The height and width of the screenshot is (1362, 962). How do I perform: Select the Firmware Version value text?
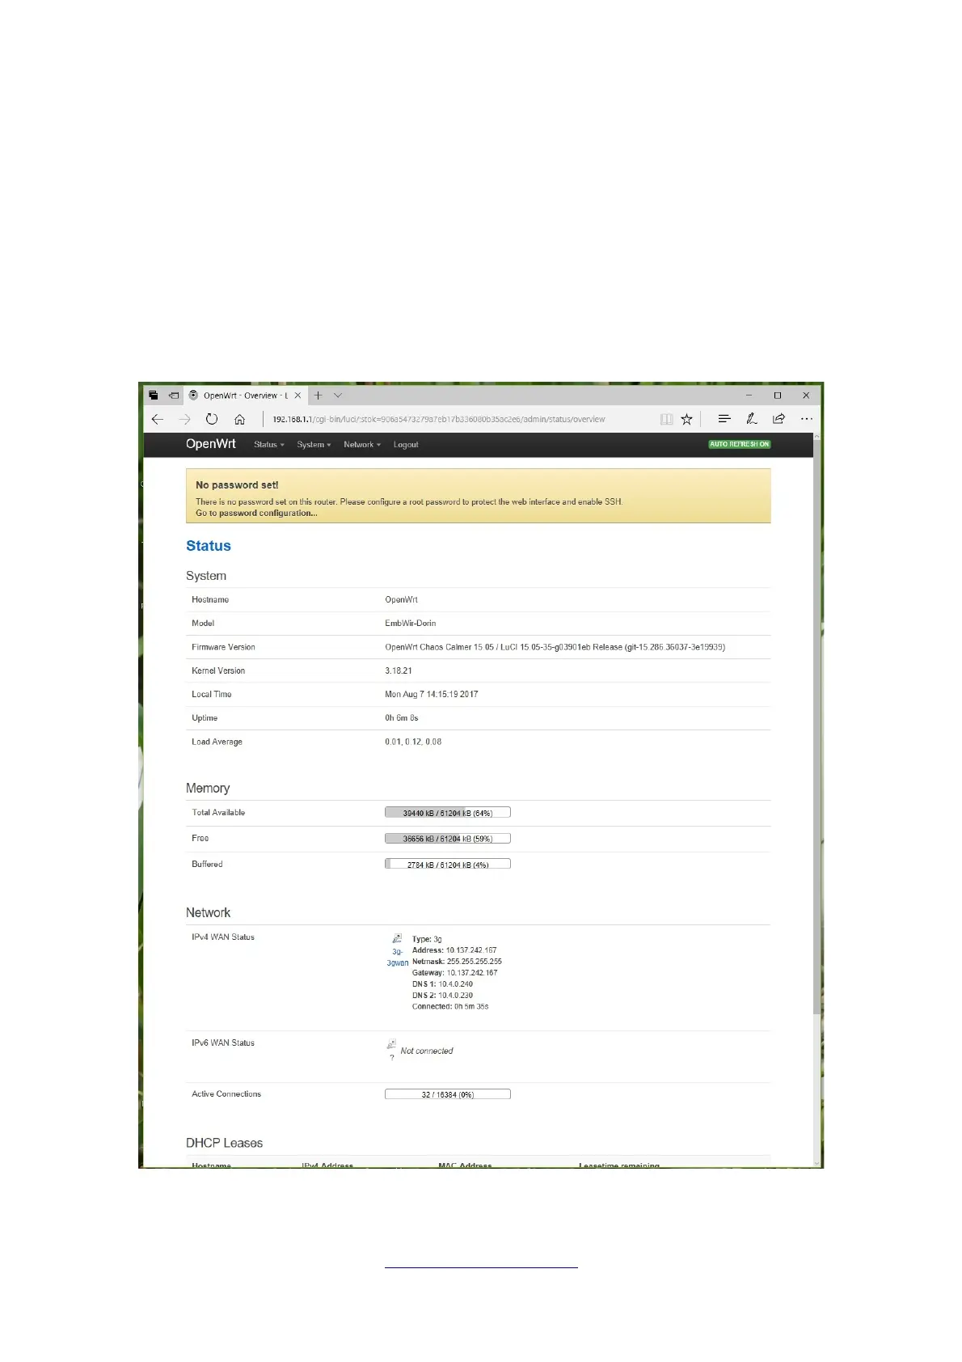(555, 647)
